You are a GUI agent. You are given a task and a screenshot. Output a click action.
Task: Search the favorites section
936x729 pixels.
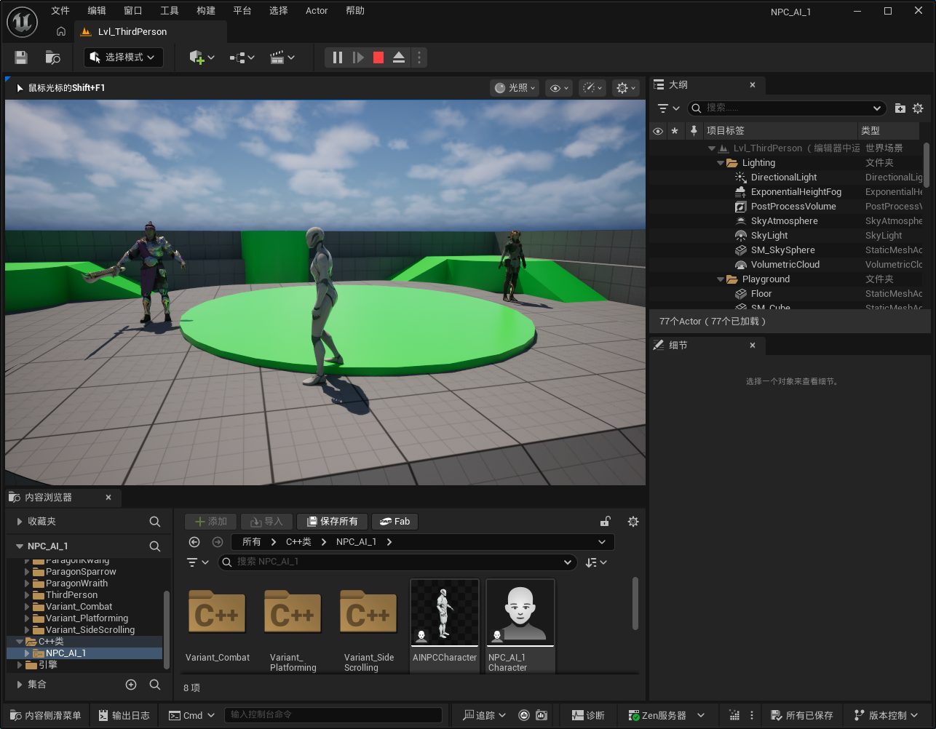(155, 522)
